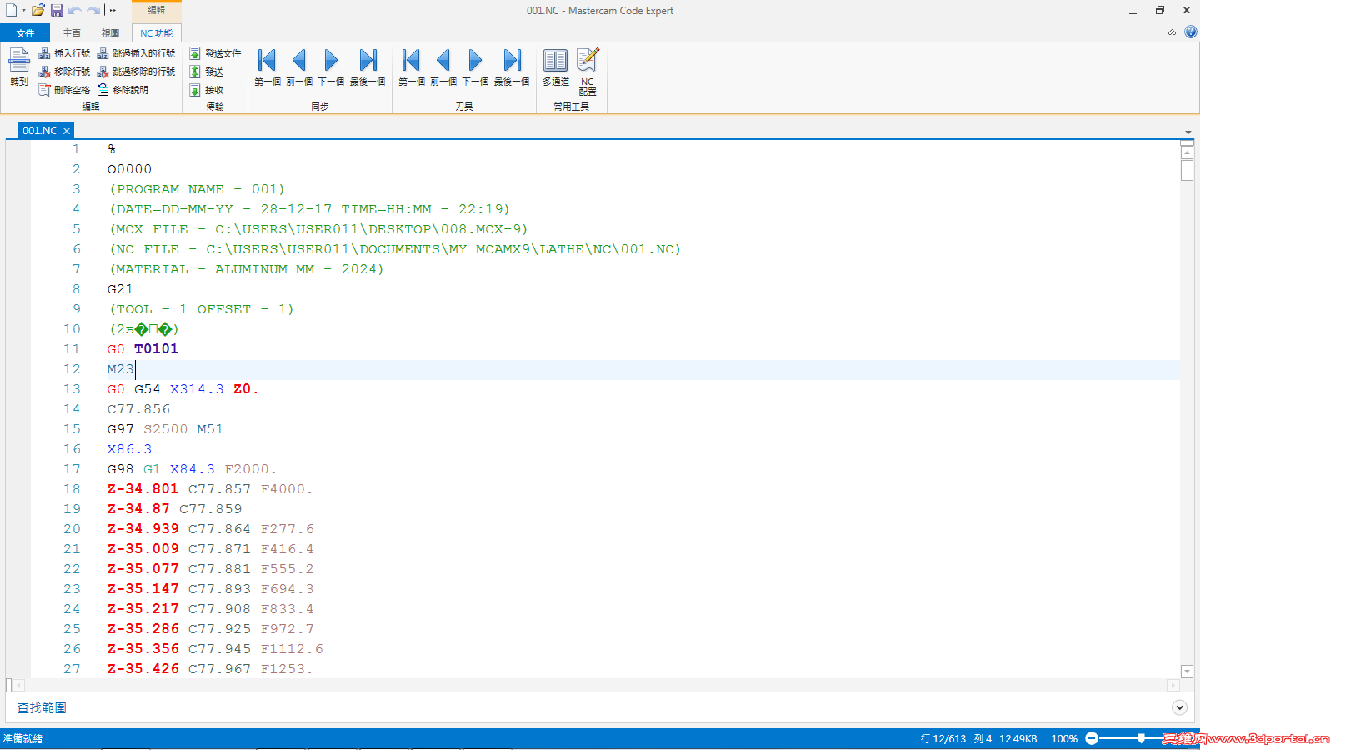Image resolution: width=1346 pixels, height=750 pixels.
Task: Click 發送文件 send file
Action: [215, 53]
